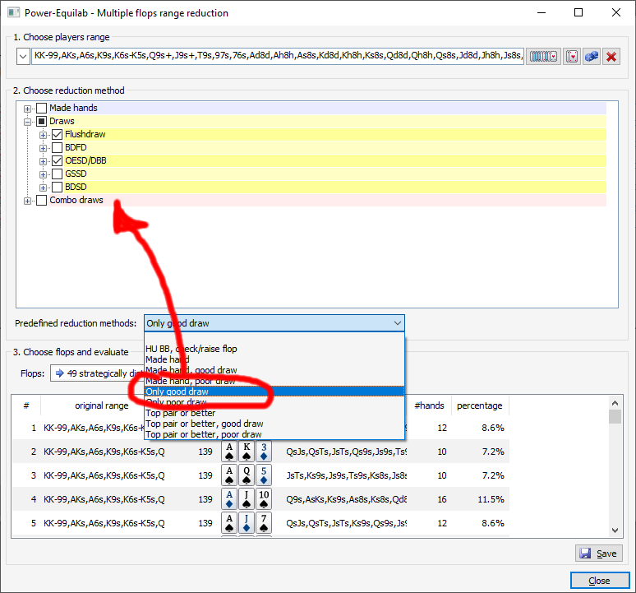Viewport: 636px width, 593px height.
Task: Expand the Flushdraw tree node
Action: click(x=43, y=135)
